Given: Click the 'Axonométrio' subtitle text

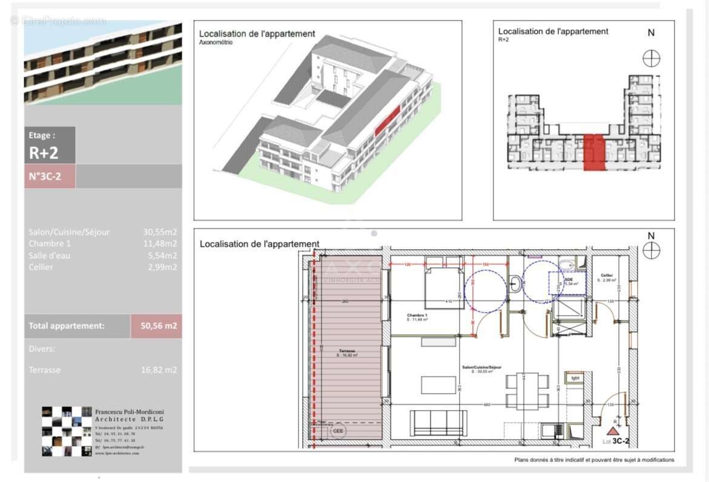Looking at the screenshot, I should (x=216, y=42).
